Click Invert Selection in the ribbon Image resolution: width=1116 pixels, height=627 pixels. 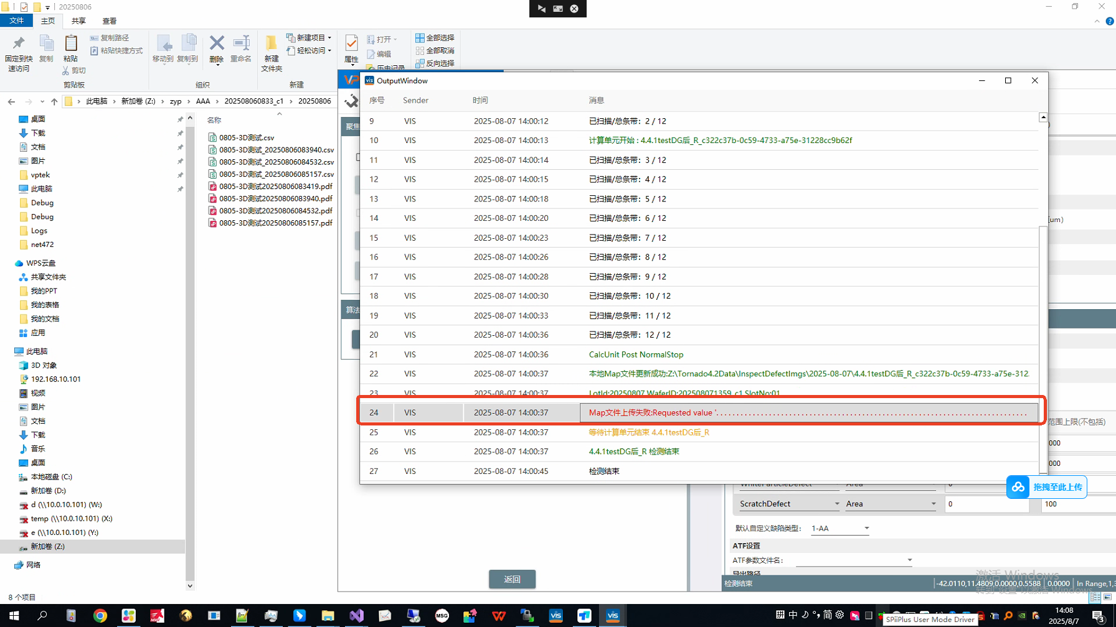435,63
